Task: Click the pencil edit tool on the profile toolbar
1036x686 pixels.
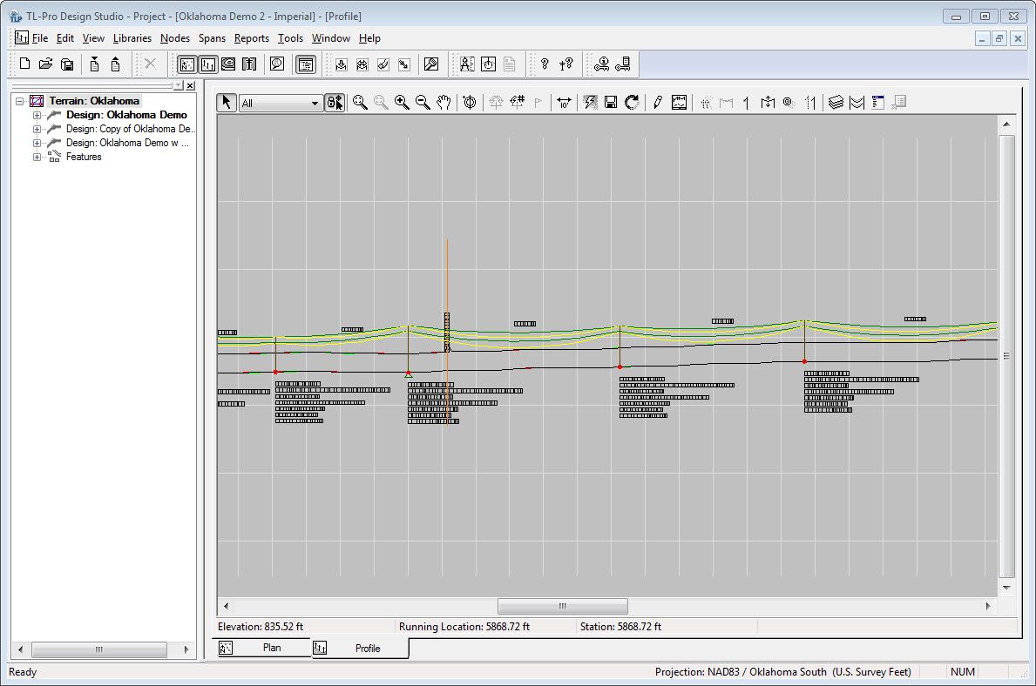Action: click(656, 102)
